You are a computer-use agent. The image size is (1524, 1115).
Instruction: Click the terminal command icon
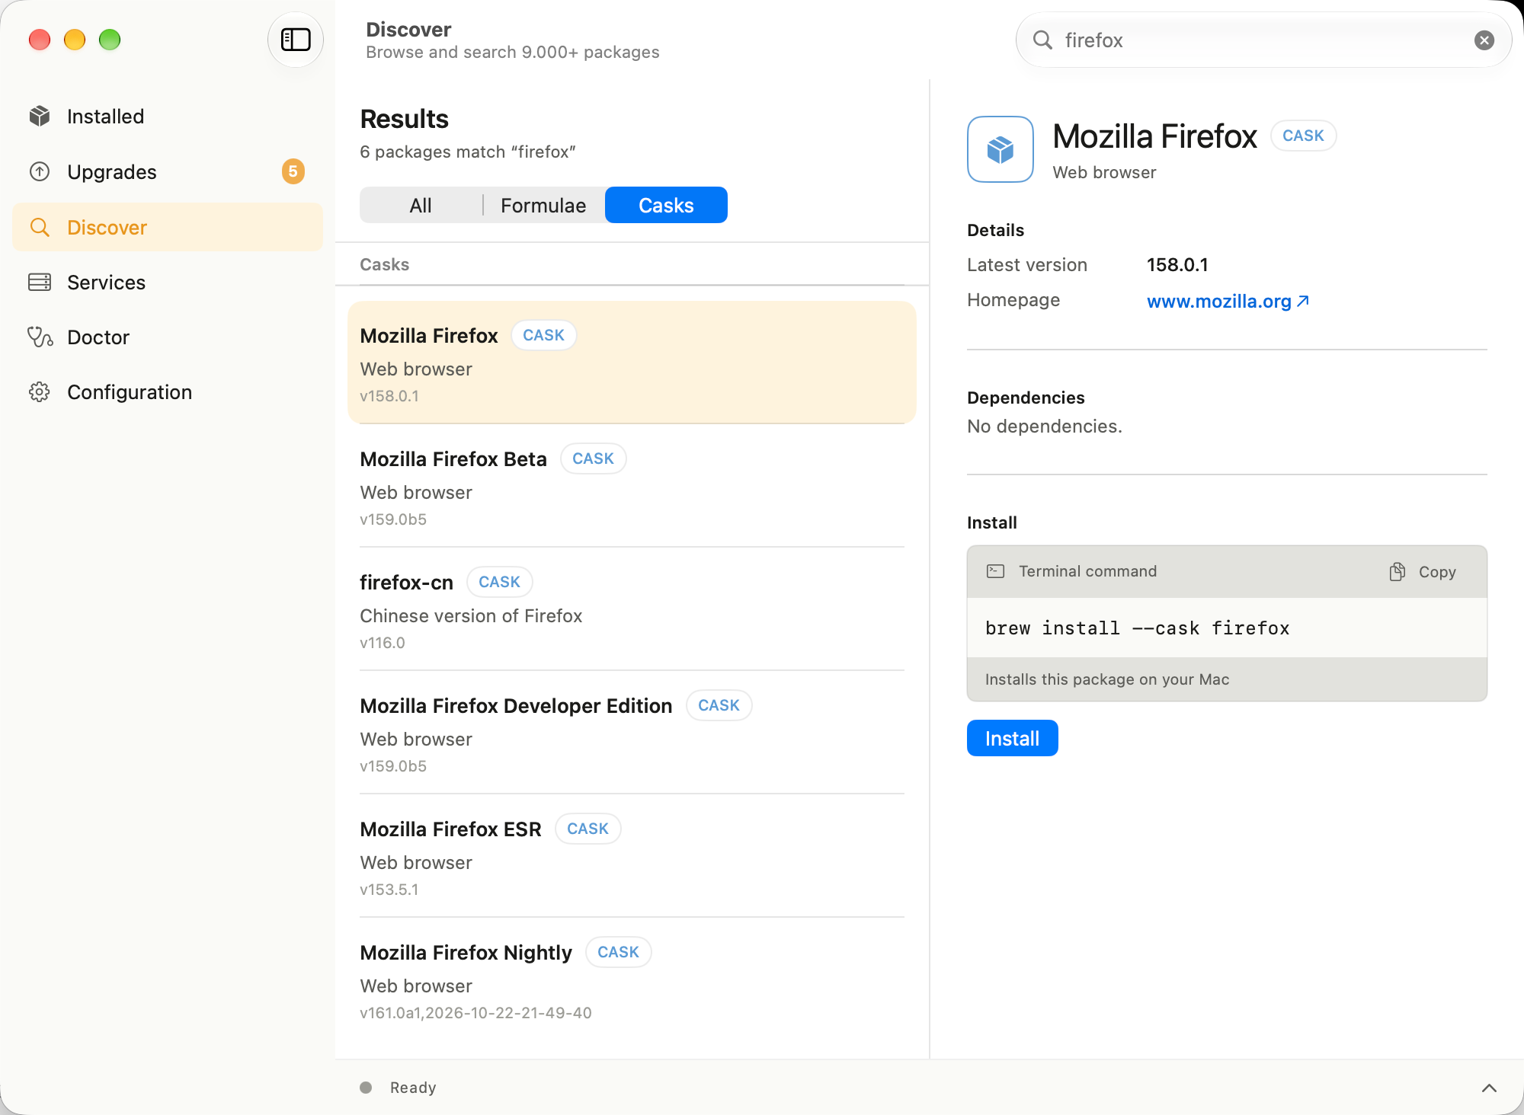coord(995,571)
